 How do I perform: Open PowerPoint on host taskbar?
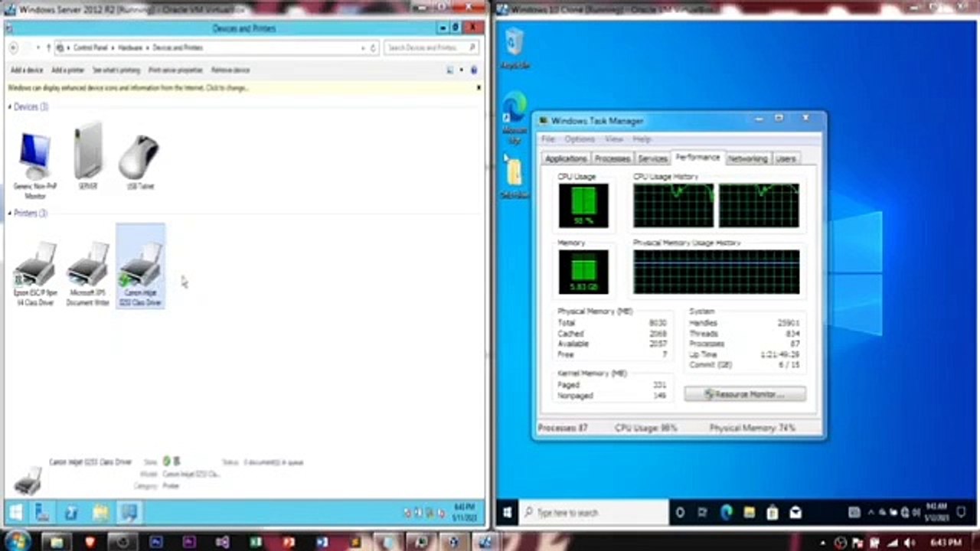(x=289, y=543)
